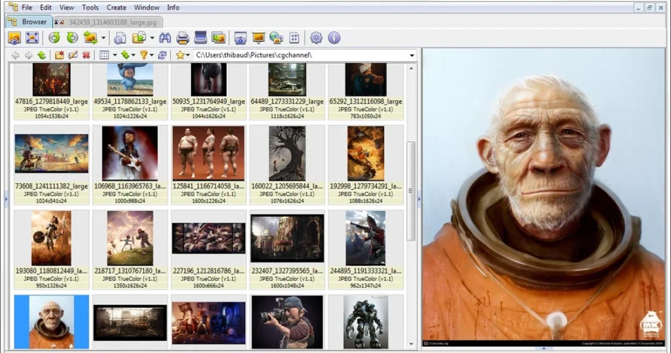
Task: Switch to fullscreen mode icon
Action: point(32,37)
